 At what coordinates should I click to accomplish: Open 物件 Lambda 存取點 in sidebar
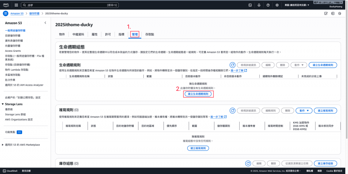17,70
